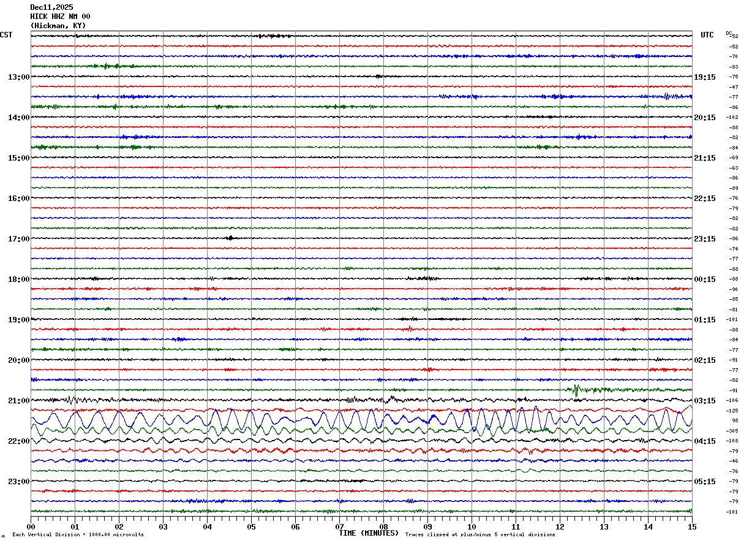Click the TIME (MINUTES) axis title
The image size is (741, 543).
click(369, 533)
